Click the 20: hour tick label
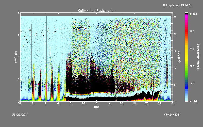The image size is (203, 127). 147,103
